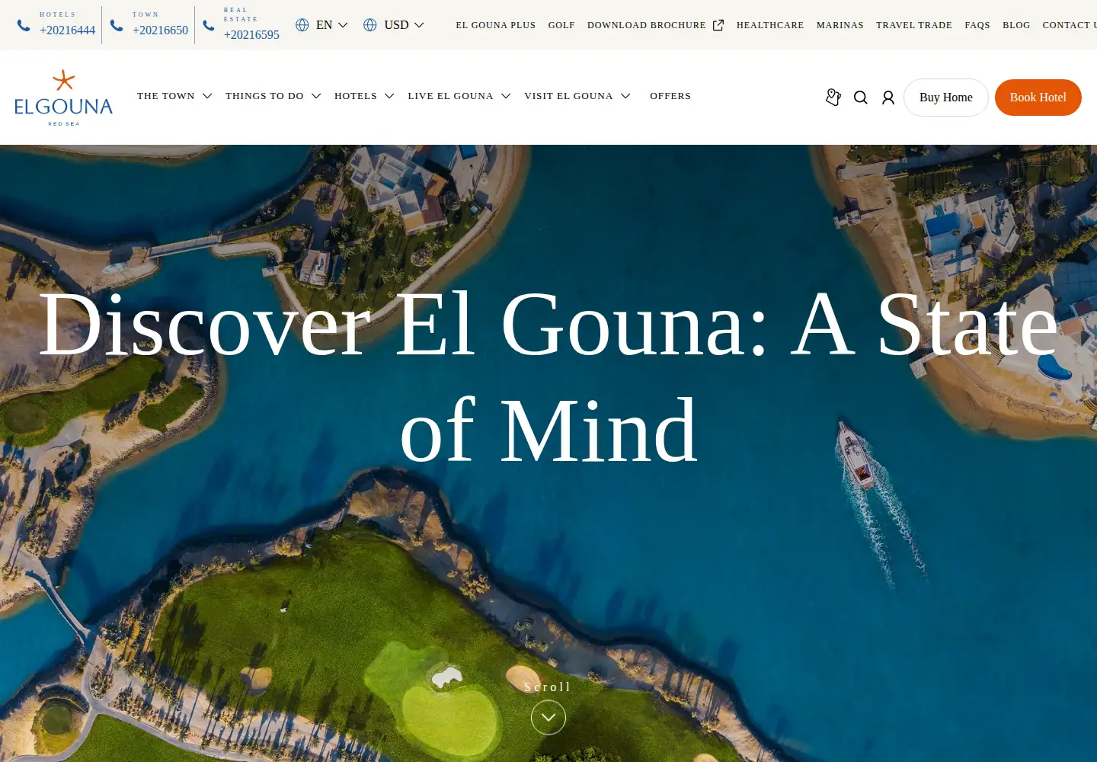This screenshot has height=762, width=1097.
Task: Click the Scroll text label
Action: tap(548, 687)
